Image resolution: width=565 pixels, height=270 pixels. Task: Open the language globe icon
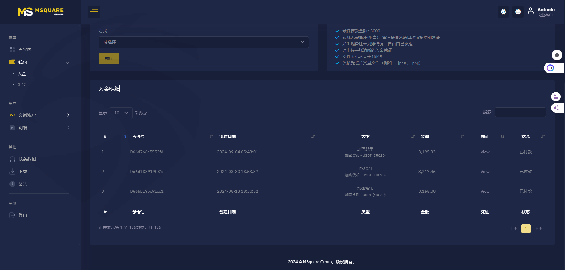(518, 12)
